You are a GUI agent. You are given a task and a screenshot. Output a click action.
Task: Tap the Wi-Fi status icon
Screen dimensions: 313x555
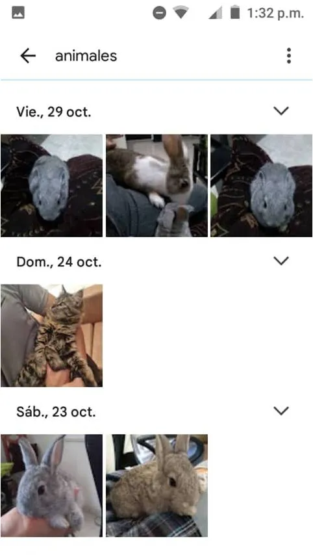point(181,13)
